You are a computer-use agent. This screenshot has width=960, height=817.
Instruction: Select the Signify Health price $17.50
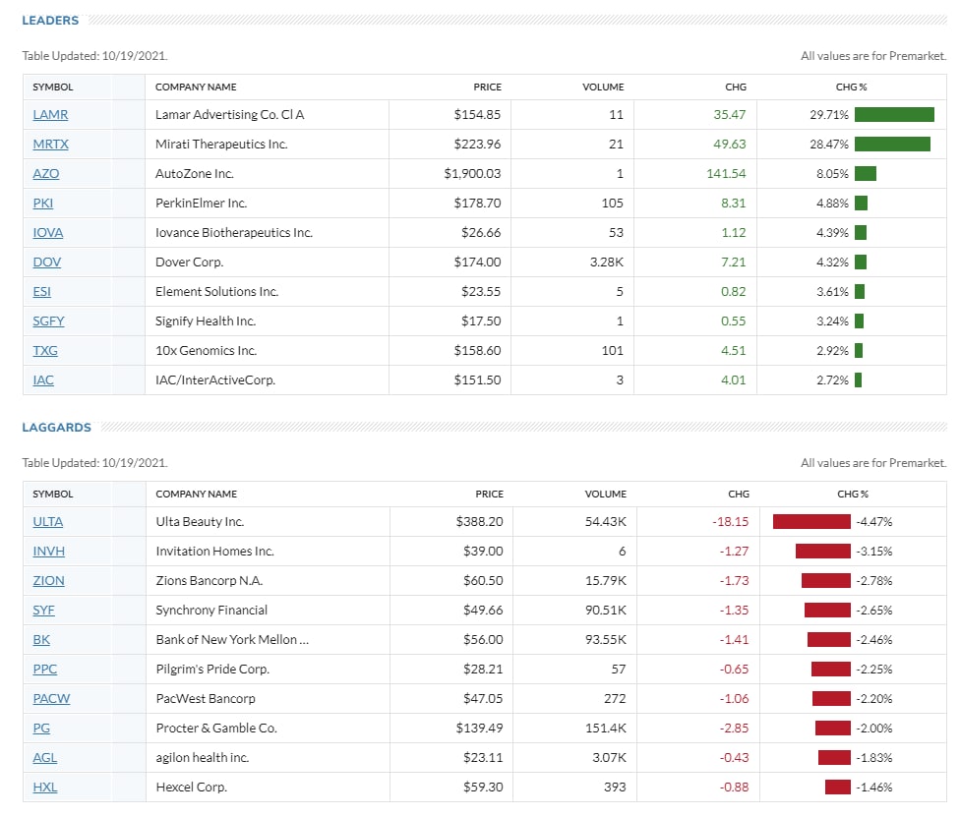[x=481, y=321]
